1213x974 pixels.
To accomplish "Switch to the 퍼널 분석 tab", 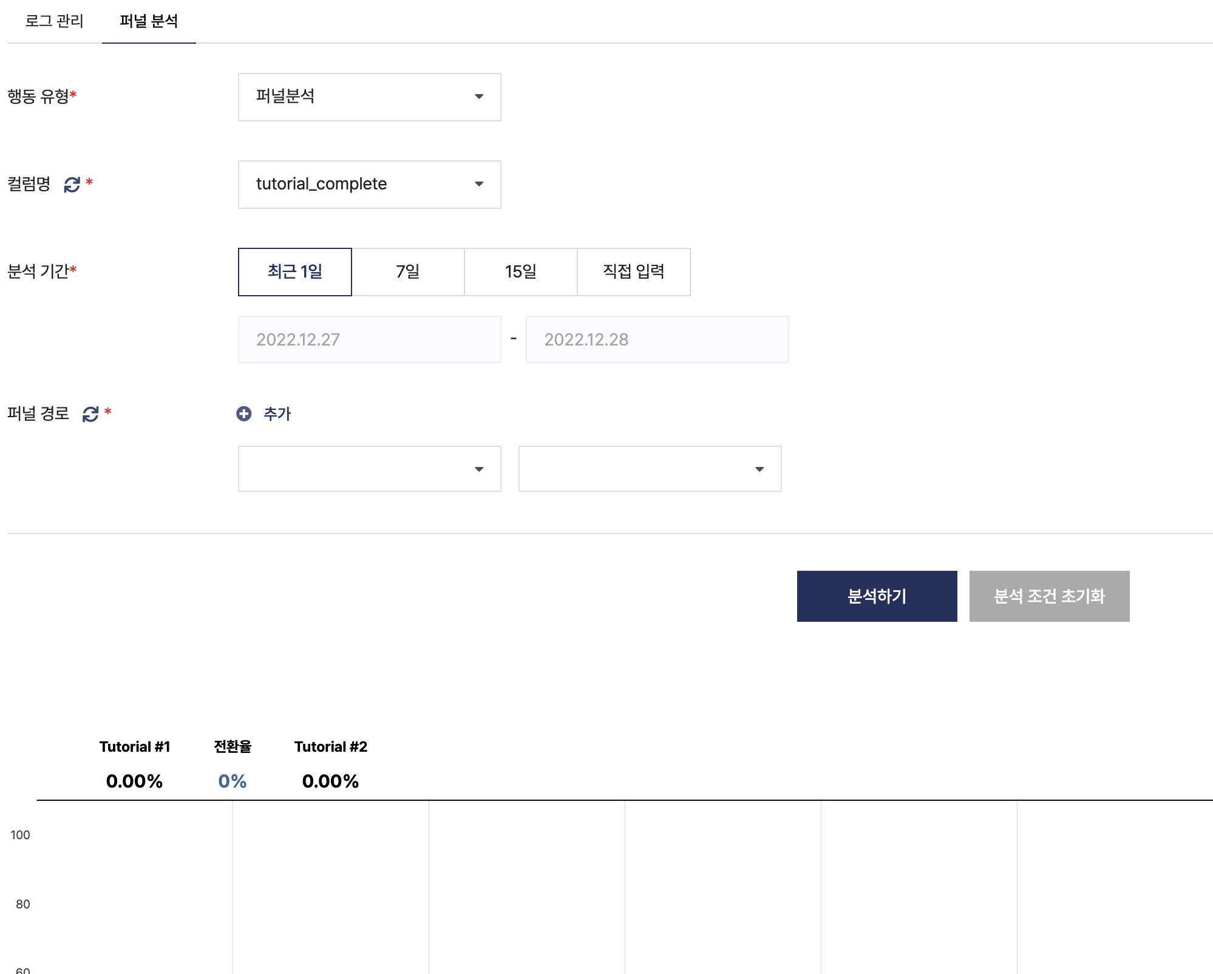I will (x=149, y=21).
